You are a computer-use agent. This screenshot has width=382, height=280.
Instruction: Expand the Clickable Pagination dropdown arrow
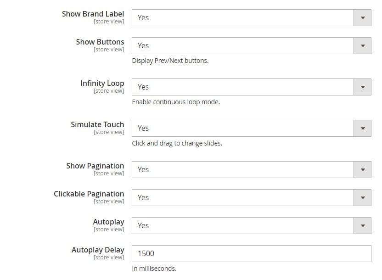(x=363, y=198)
